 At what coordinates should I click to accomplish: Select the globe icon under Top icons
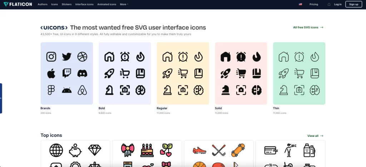56,150
